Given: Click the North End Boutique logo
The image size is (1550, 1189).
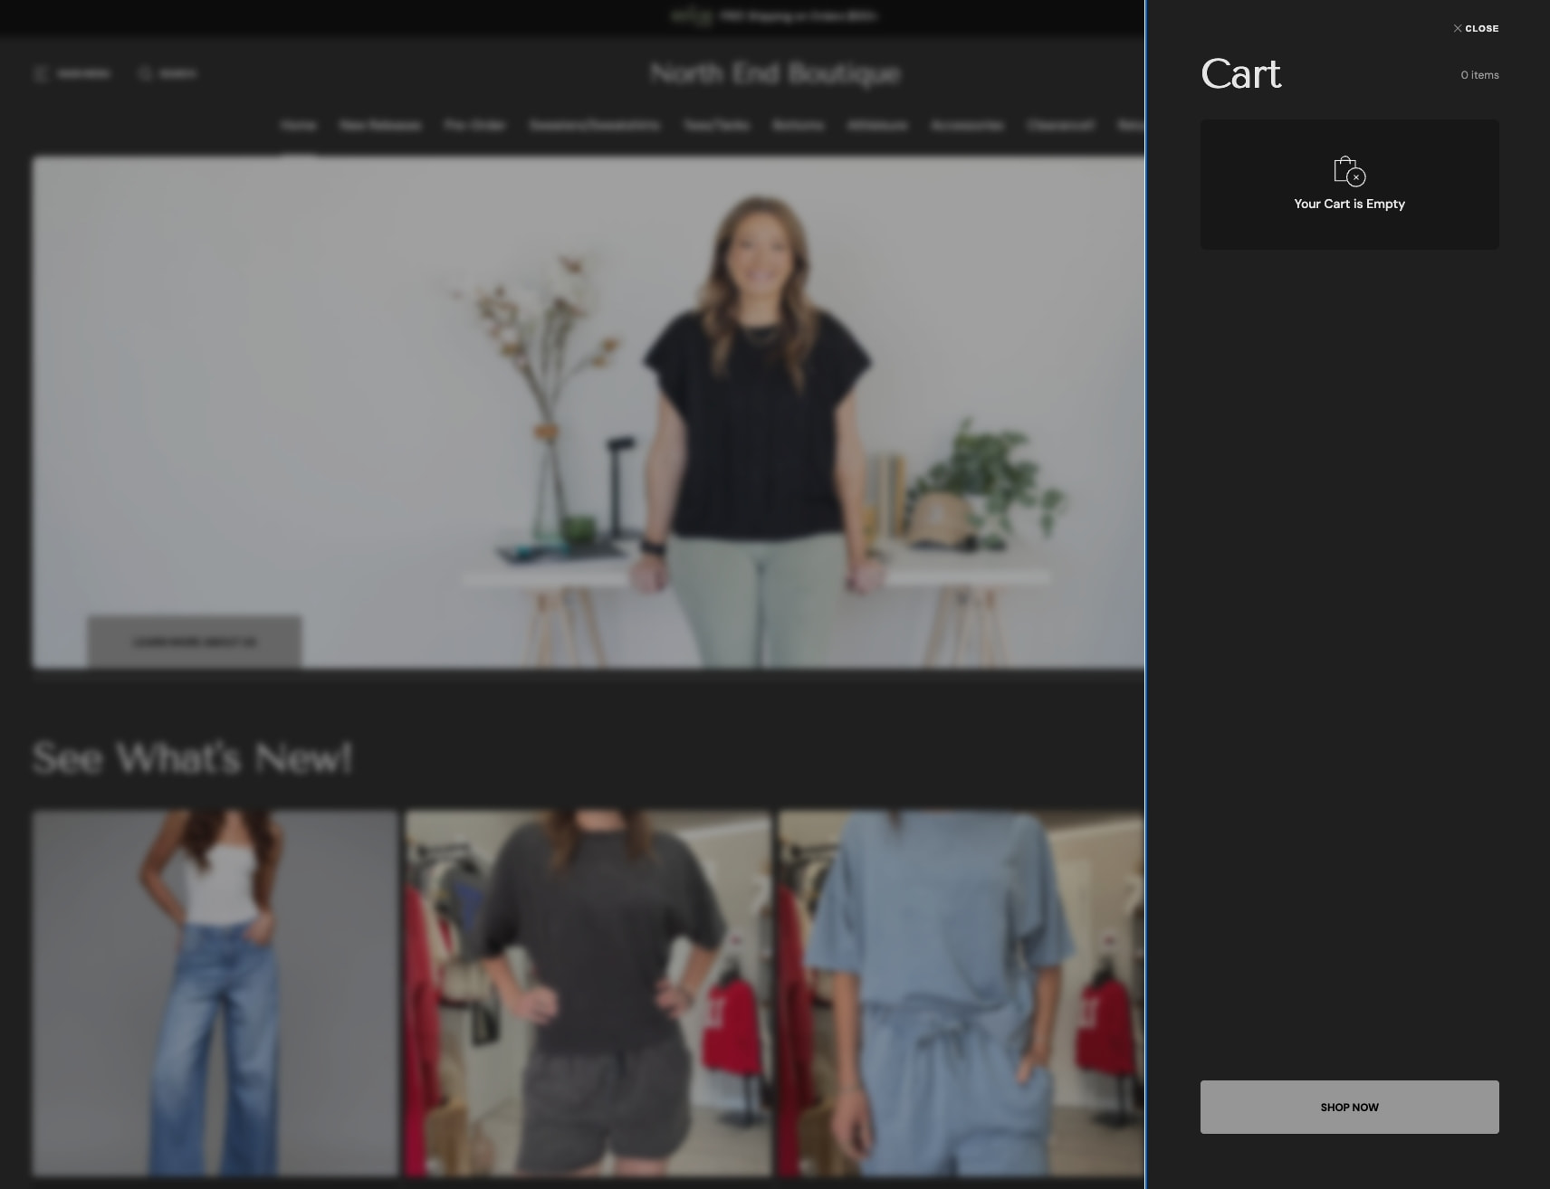Looking at the screenshot, I should [x=775, y=73].
